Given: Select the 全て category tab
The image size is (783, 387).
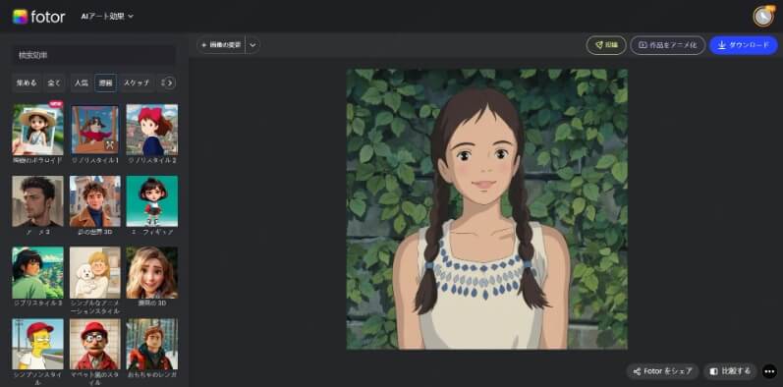Looking at the screenshot, I should (x=54, y=83).
